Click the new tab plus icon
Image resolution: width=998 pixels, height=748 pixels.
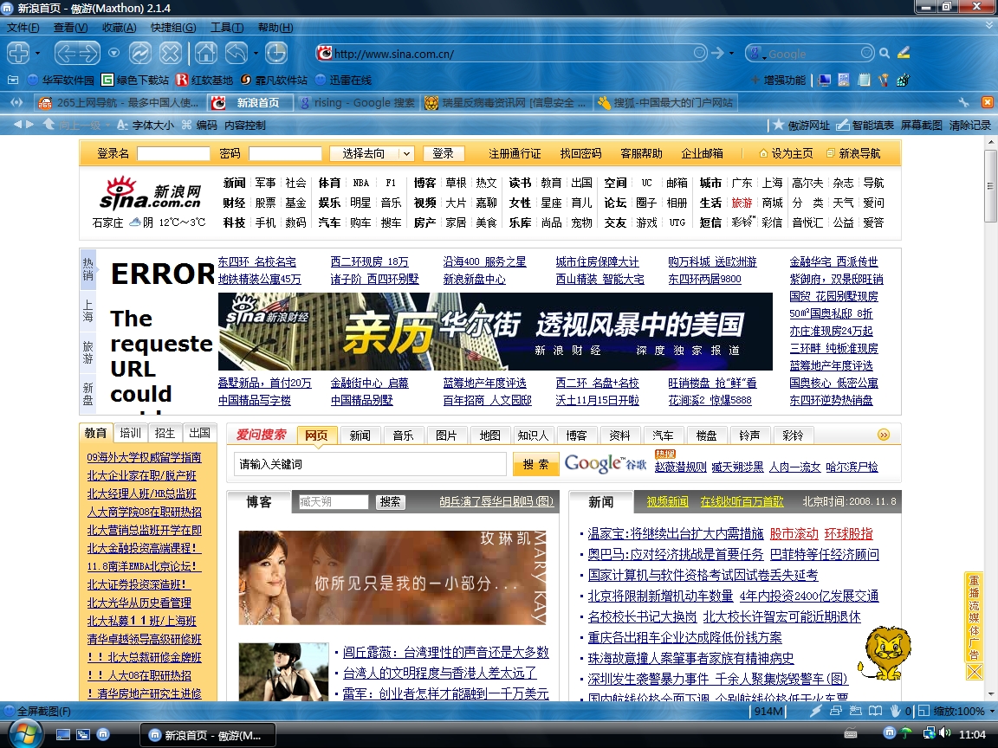point(18,53)
